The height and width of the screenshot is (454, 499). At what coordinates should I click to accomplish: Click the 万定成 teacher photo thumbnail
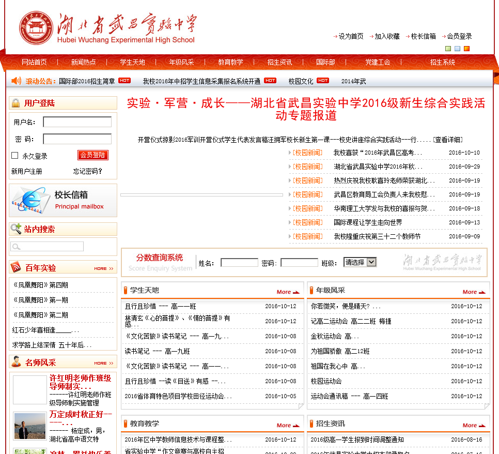click(30, 426)
